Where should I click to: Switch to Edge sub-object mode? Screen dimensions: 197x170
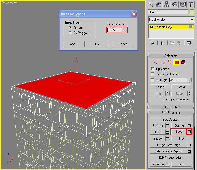[x=163, y=62]
